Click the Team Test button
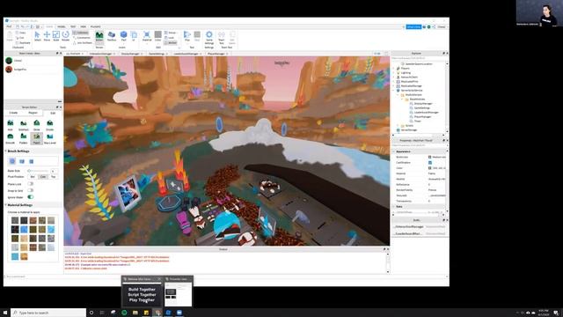The height and width of the screenshot is (317, 563). coord(222,37)
